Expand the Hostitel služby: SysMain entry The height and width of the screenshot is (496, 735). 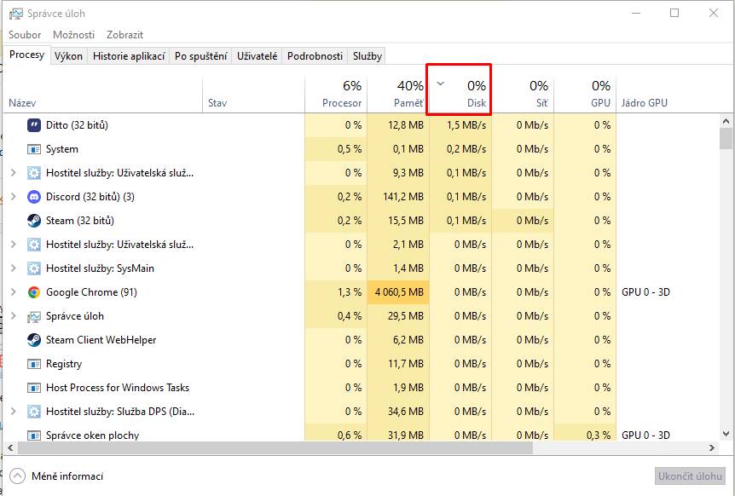(14, 268)
